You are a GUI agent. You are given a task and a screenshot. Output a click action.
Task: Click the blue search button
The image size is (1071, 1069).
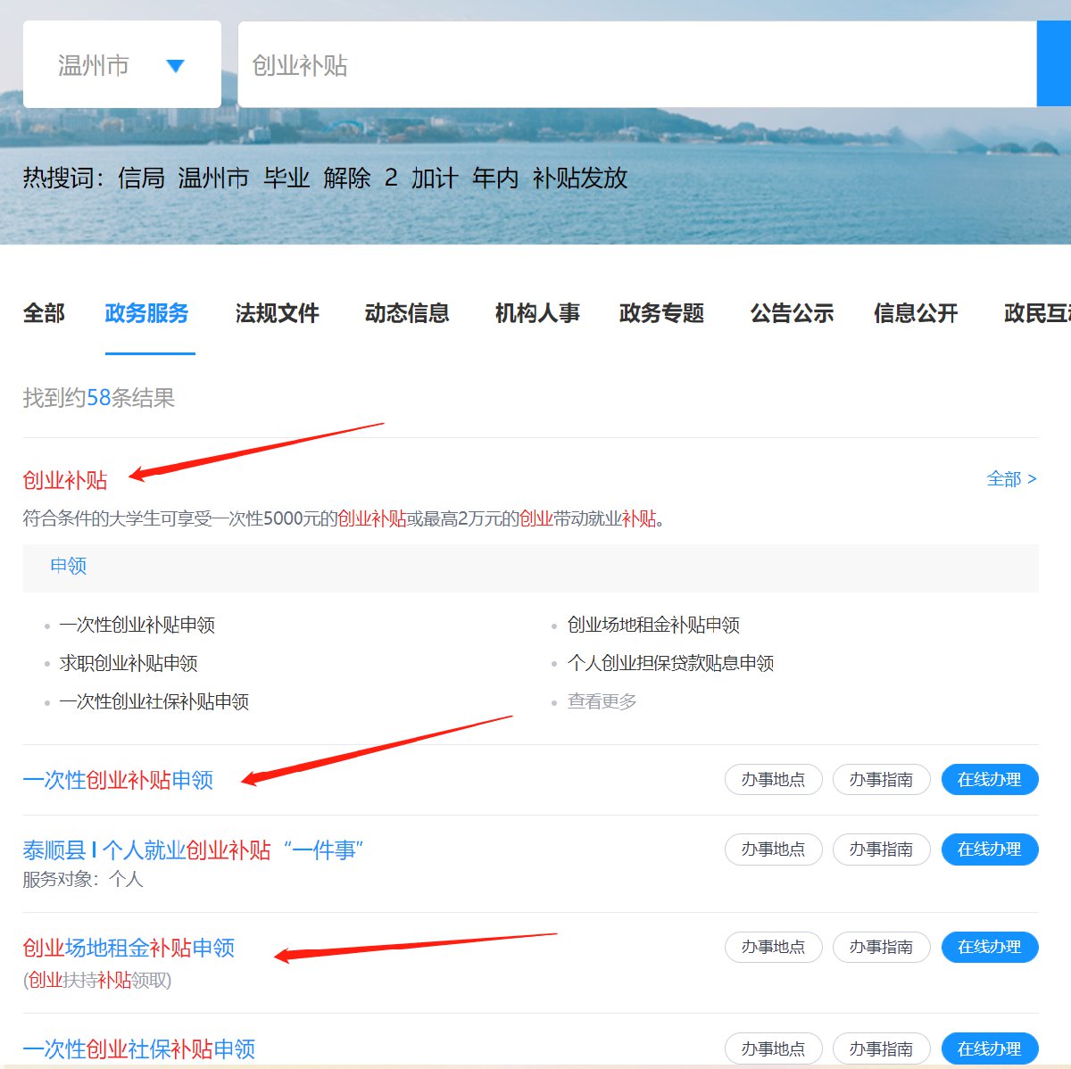pyautogui.click(x=1054, y=65)
